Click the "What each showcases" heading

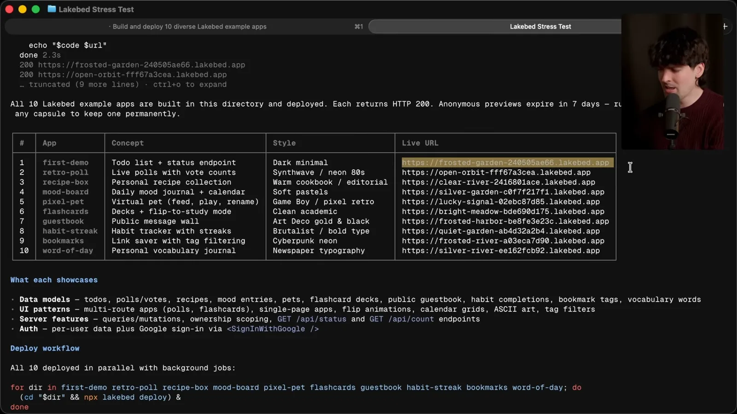[x=54, y=280]
